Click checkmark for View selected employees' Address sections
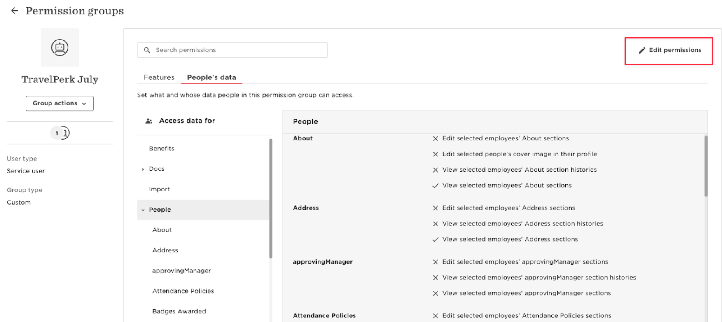The height and width of the screenshot is (322, 722). (435, 240)
